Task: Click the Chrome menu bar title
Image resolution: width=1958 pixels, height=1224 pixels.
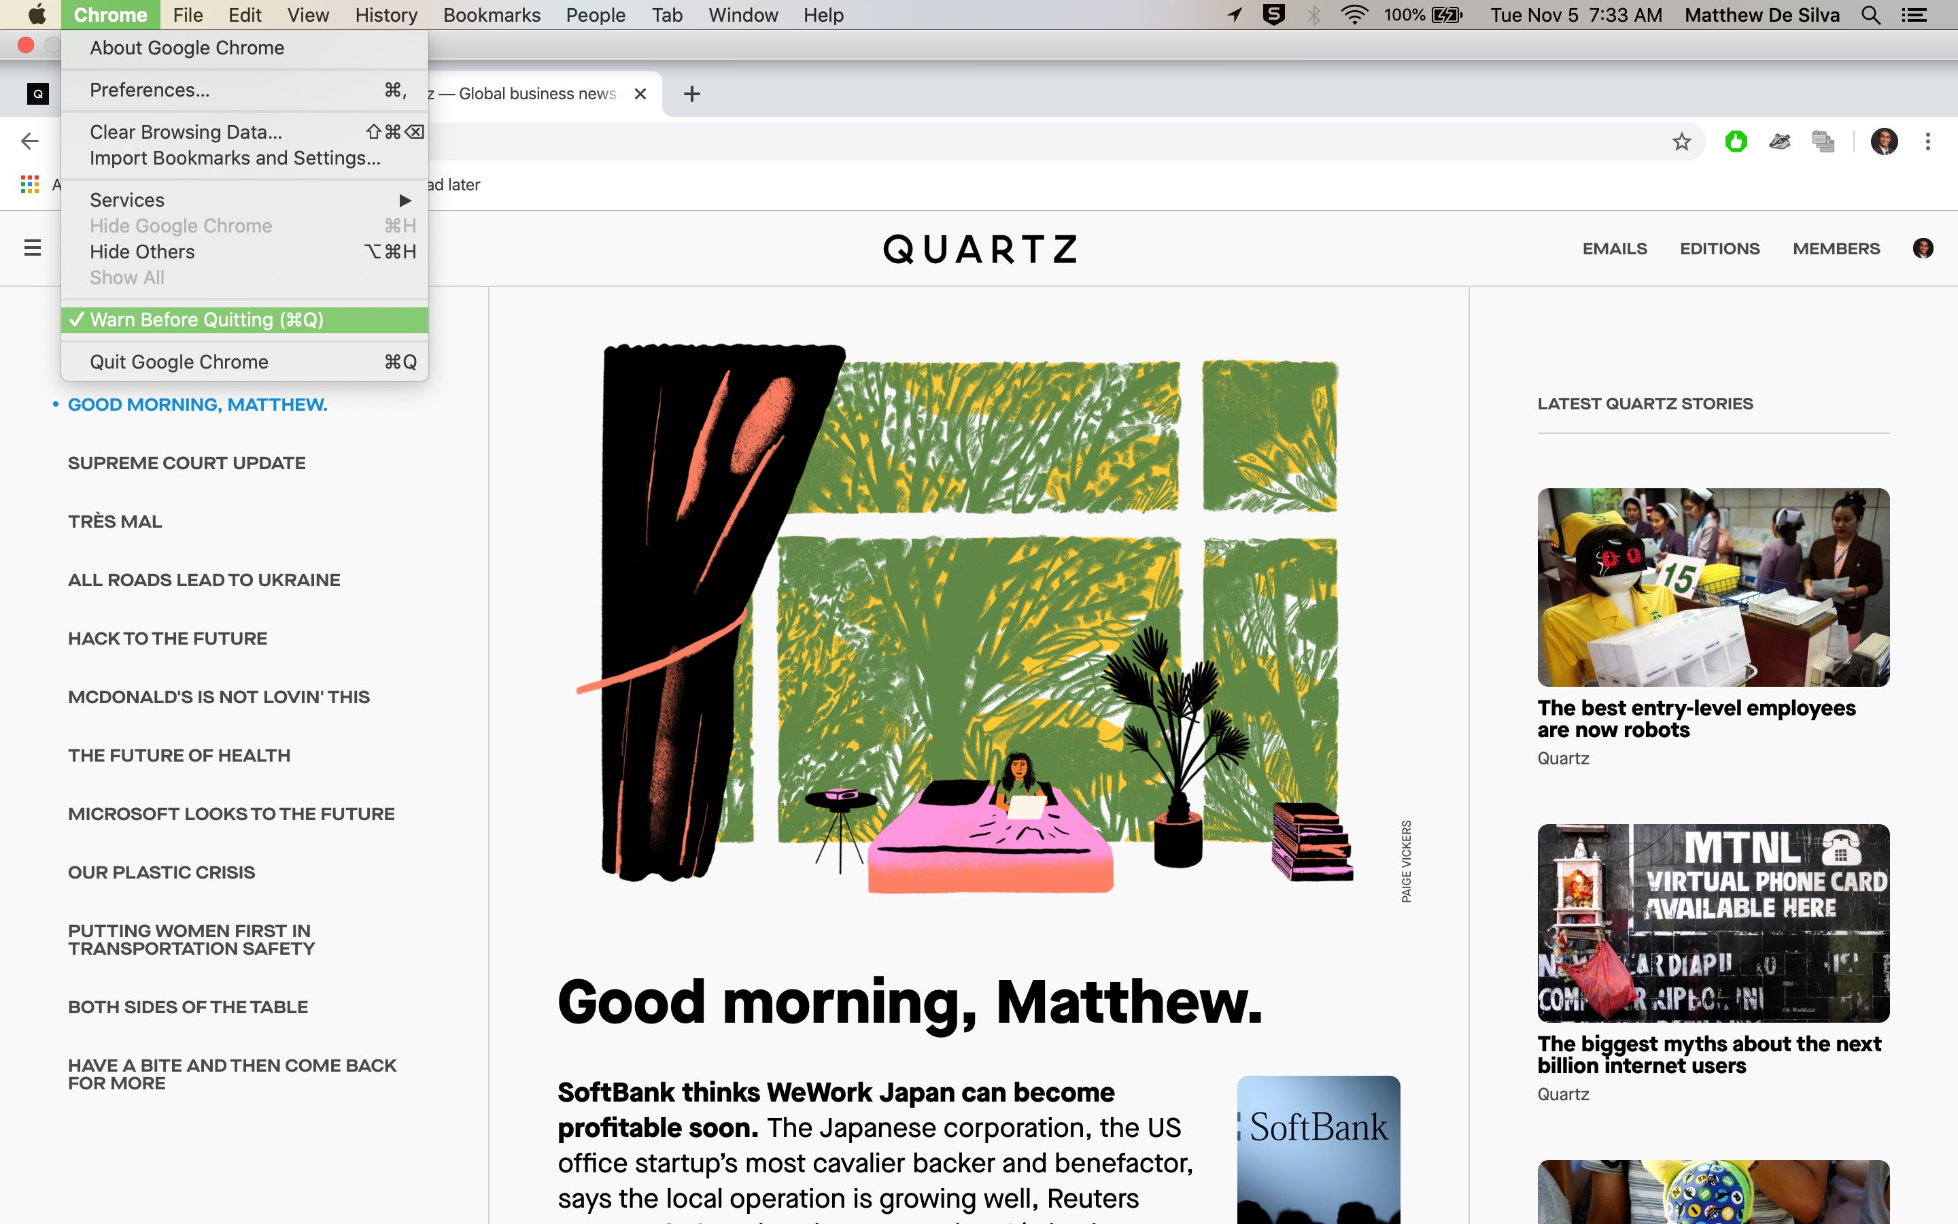Action: coord(110,14)
